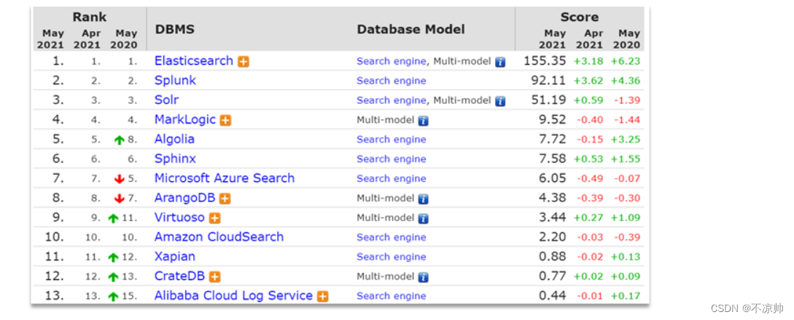Image resolution: width=794 pixels, height=320 pixels.
Task: Open Search engine link in Amazon CloudSearch row
Action: tap(392, 237)
